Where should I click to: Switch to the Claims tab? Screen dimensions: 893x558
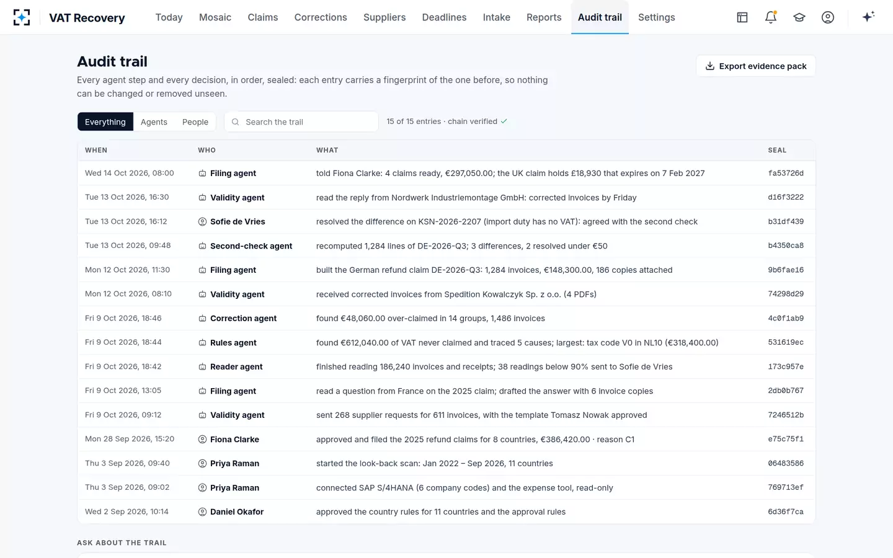click(263, 17)
